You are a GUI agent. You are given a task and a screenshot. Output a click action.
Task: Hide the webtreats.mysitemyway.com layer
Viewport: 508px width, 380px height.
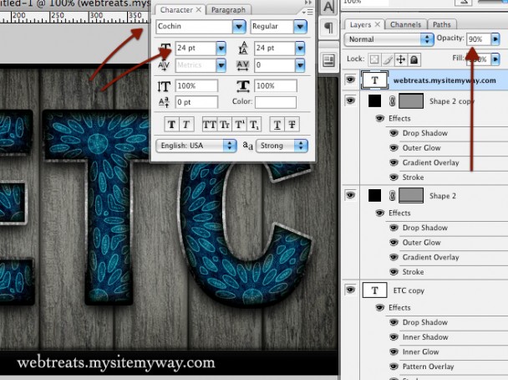pos(350,80)
